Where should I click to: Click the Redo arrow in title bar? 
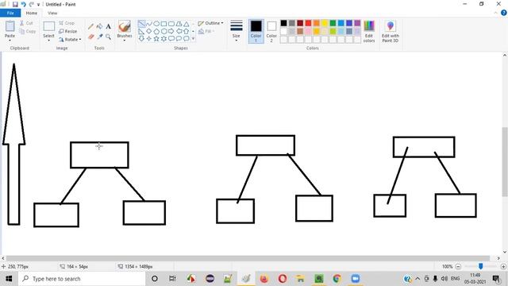(x=32, y=4)
